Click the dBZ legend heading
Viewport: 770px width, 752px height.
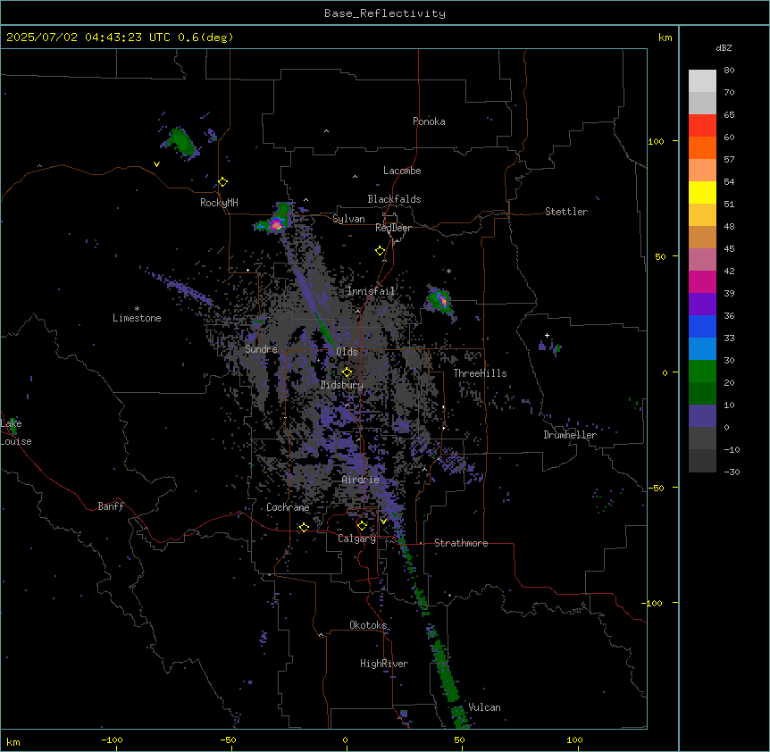724,47
